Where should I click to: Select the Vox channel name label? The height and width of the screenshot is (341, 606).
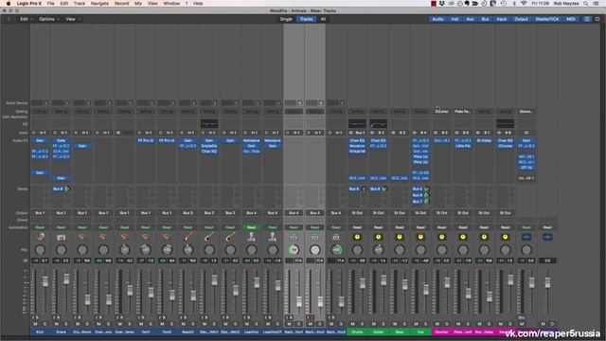[x=420, y=332]
